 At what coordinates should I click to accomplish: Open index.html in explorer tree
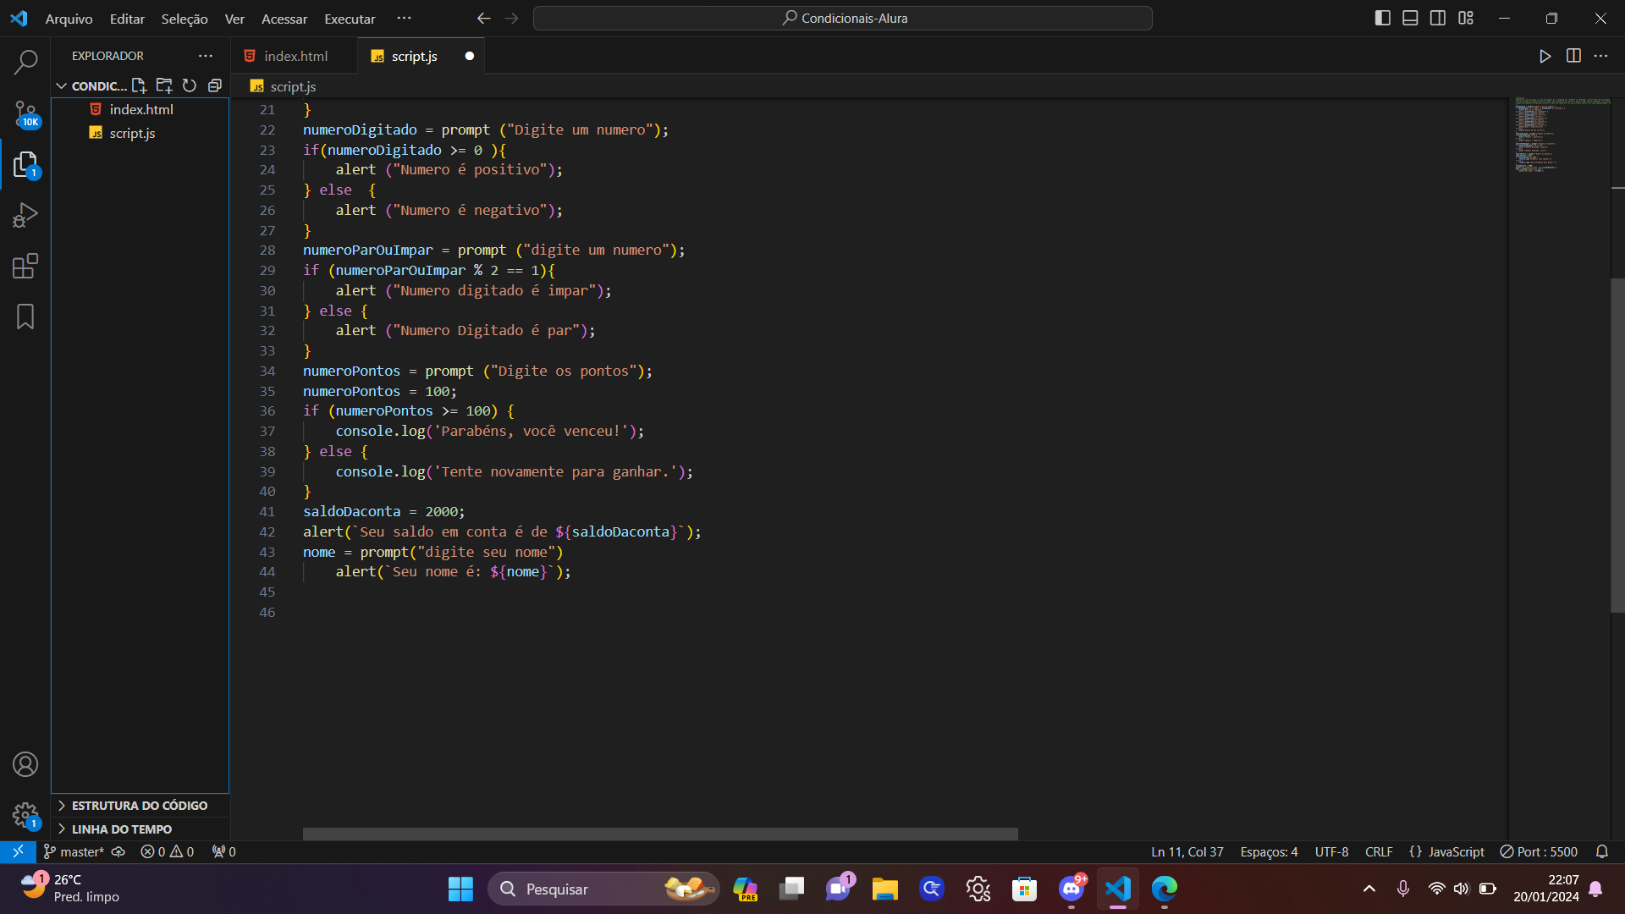(140, 109)
